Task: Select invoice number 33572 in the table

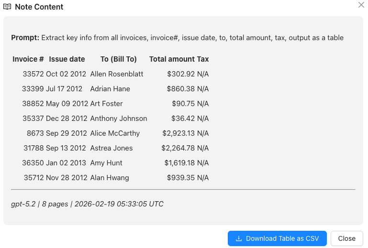Action: (x=33, y=74)
